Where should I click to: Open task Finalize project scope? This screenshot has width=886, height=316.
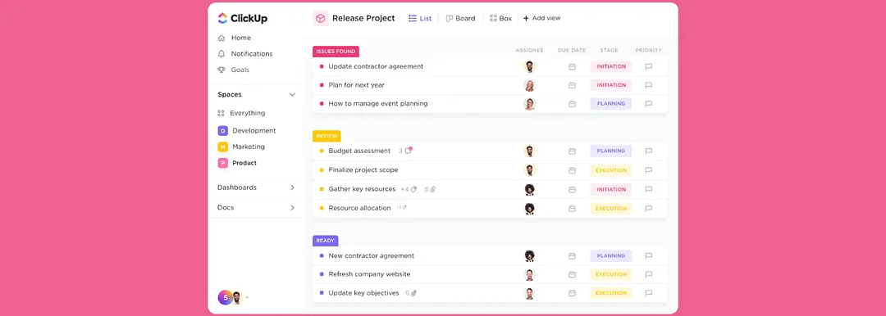pos(363,169)
